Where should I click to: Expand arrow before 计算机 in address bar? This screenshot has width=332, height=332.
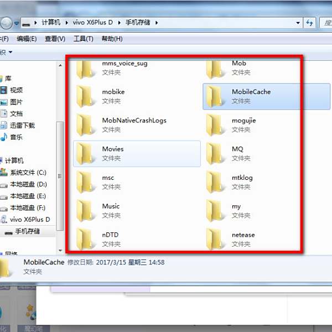tap(35, 23)
